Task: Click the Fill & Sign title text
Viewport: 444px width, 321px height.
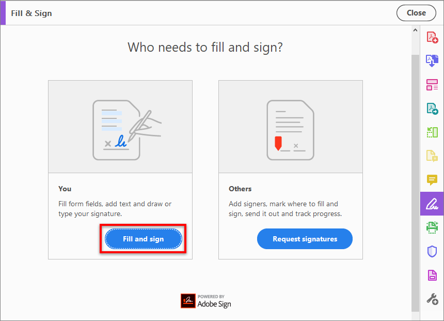Action: [x=31, y=13]
